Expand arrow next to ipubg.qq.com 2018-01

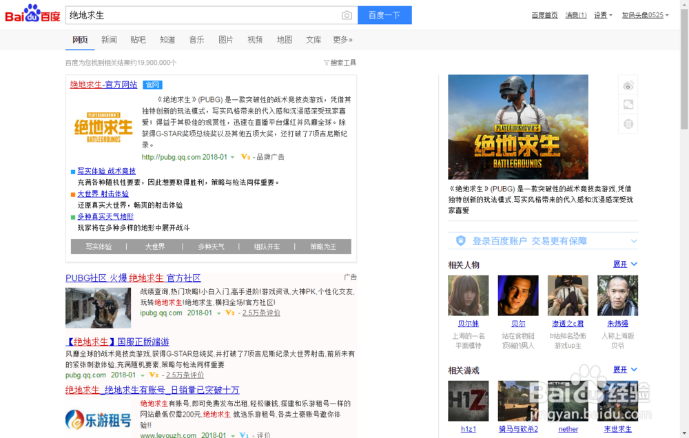pyautogui.click(x=218, y=313)
